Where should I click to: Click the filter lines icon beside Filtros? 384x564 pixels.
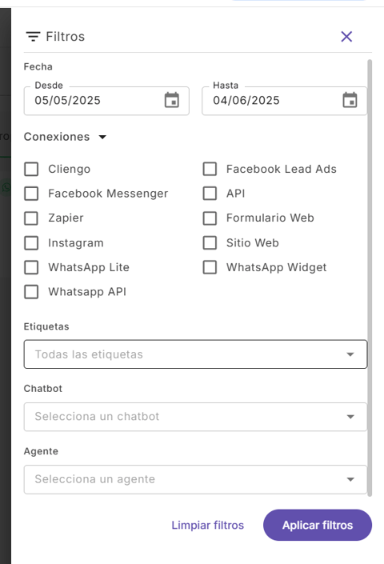tap(33, 36)
